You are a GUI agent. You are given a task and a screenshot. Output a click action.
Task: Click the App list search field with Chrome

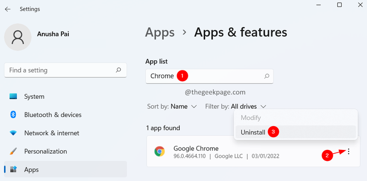pos(210,76)
